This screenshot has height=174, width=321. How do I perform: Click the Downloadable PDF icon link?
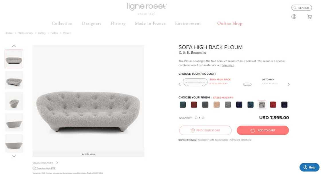[x=34, y=168]
